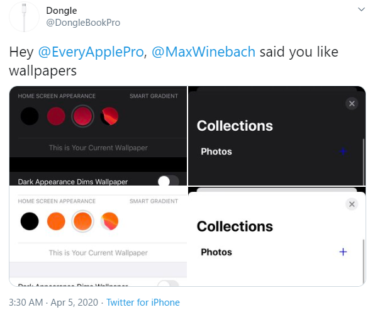
Task: Select the ringed red smart gradient swatch
Action: click(83, 116)
